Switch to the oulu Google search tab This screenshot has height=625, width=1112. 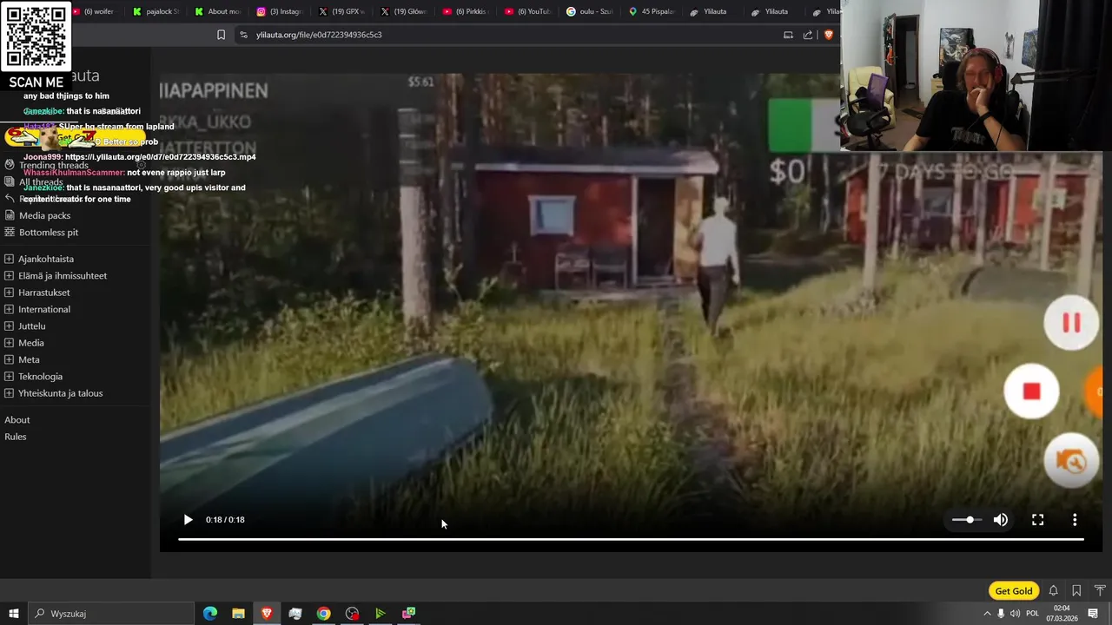(x=590, y=11)
